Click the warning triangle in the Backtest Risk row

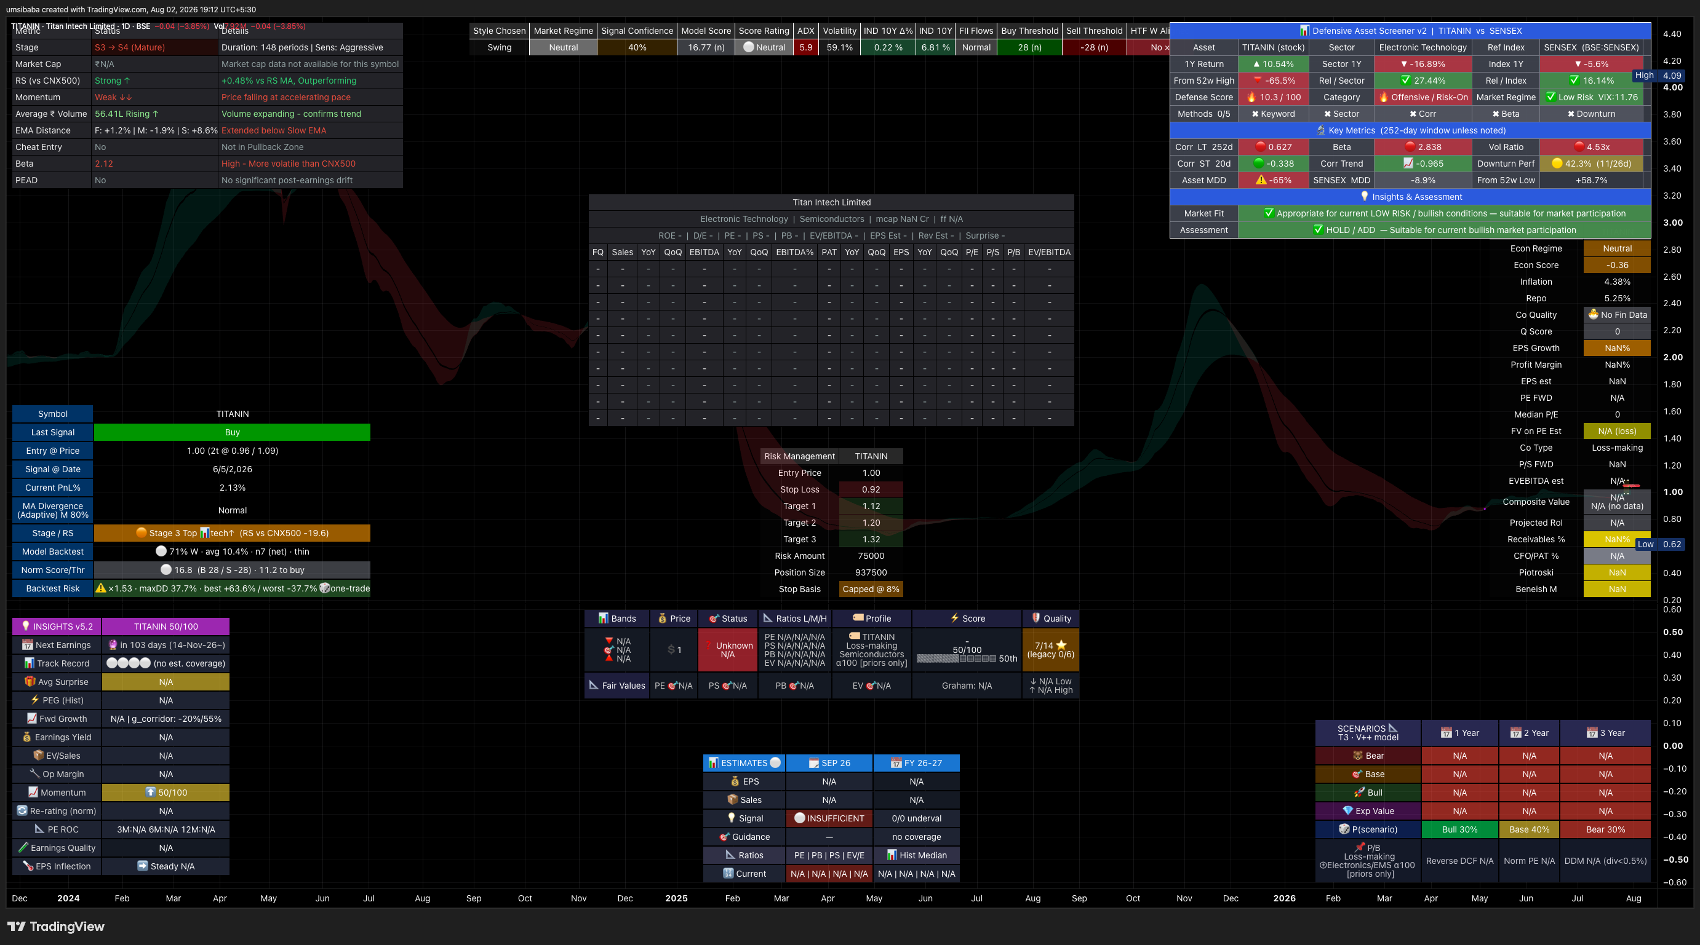(x=100, y=588)
